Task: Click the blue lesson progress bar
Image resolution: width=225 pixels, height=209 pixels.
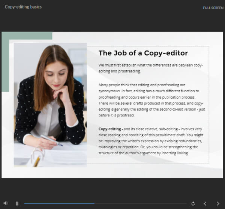Action: pyautogui.click(x=105, y=203)
